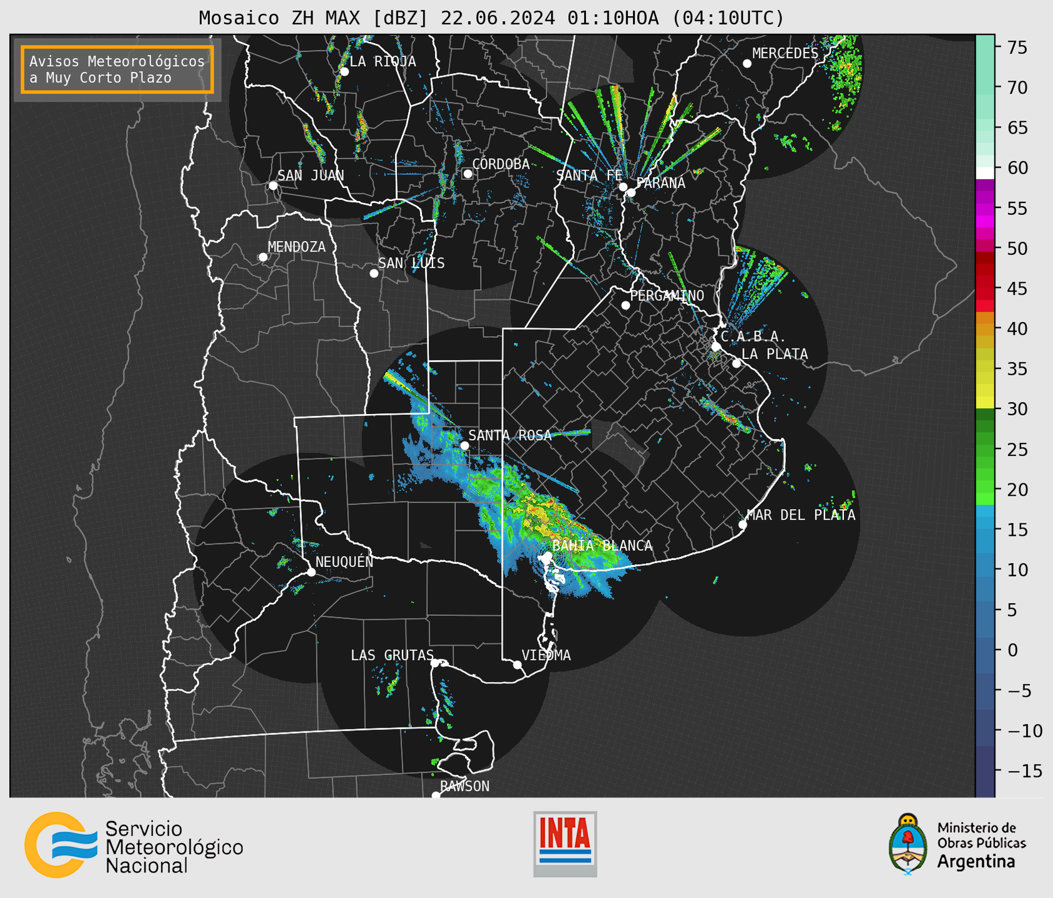Click the Neuquén city marker dot

click(311, 572)
